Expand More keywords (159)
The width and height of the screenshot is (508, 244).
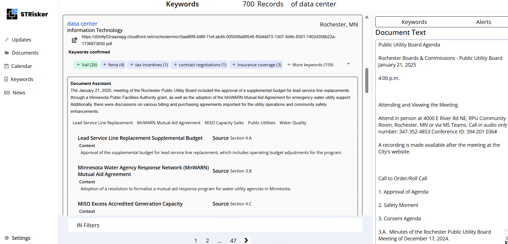coord(310,65)
